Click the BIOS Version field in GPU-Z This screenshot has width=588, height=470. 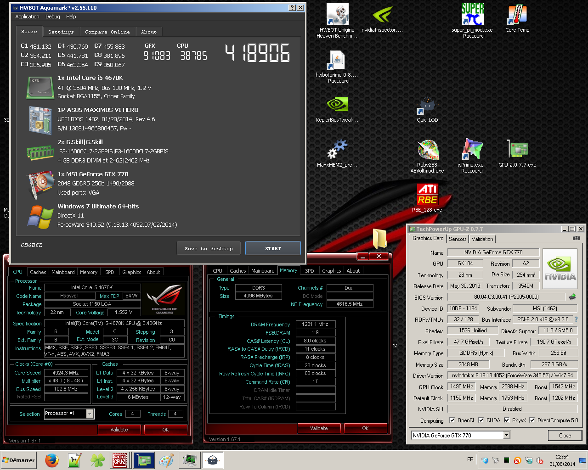coord(506,297)
